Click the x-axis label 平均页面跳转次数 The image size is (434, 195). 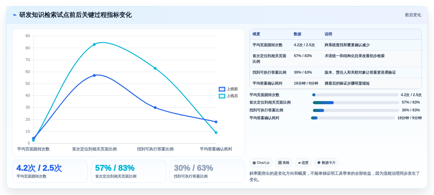(x=33, y=149)
